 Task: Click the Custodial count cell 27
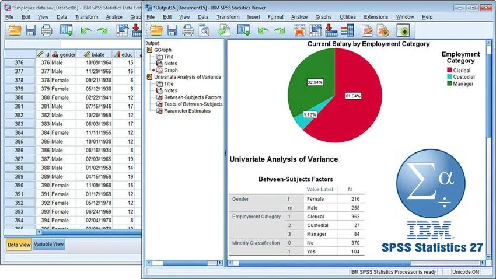(351, 225)
